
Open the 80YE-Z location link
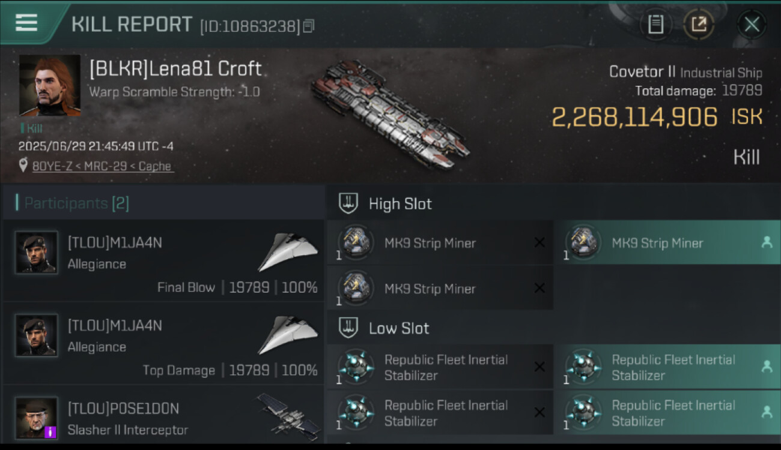point(102,166)
